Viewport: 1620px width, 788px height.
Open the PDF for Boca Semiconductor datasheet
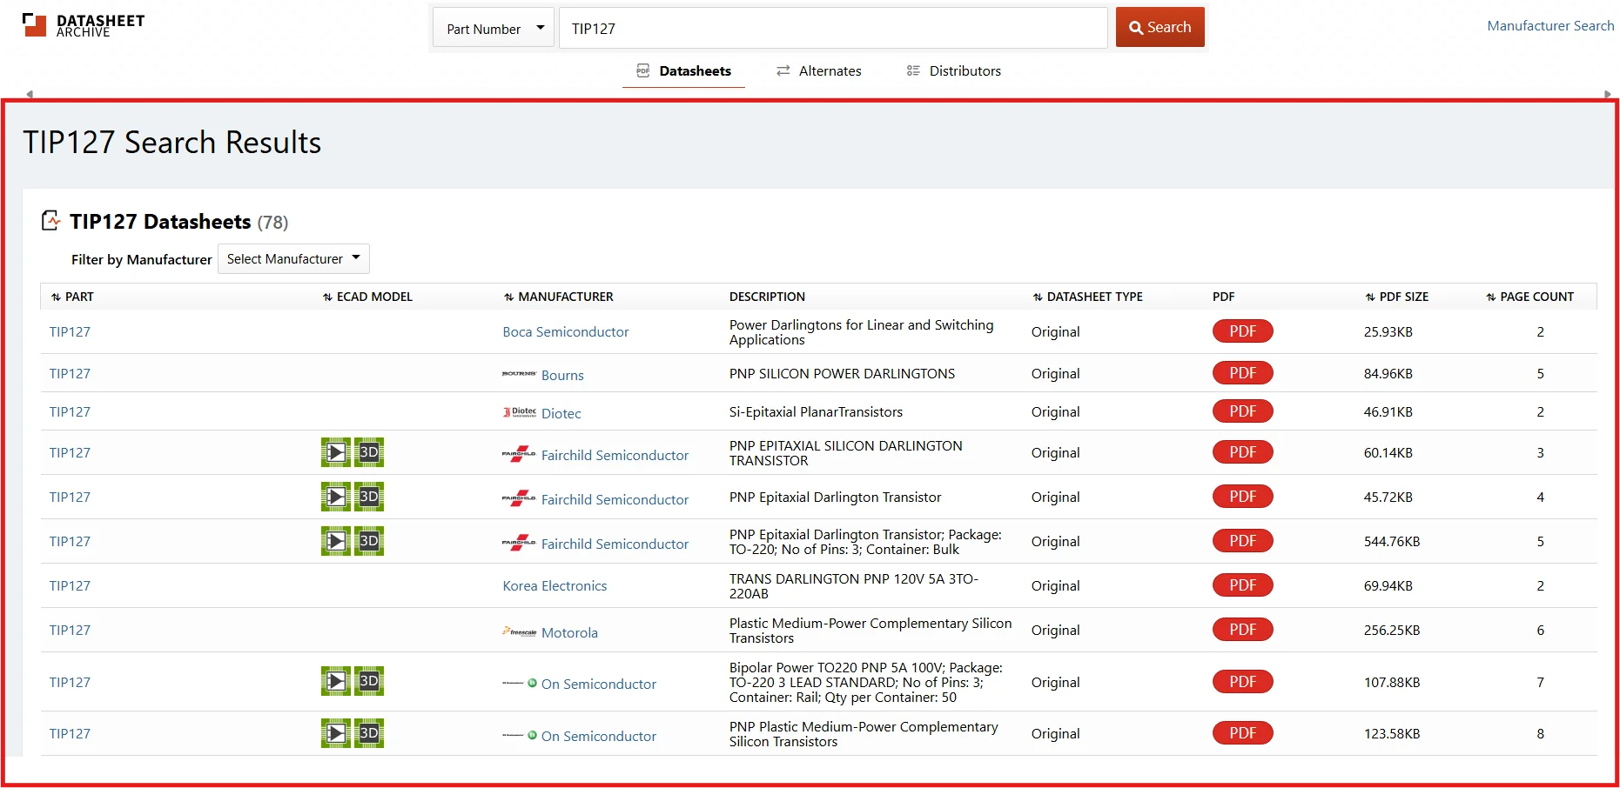(x=1242, y=331)
